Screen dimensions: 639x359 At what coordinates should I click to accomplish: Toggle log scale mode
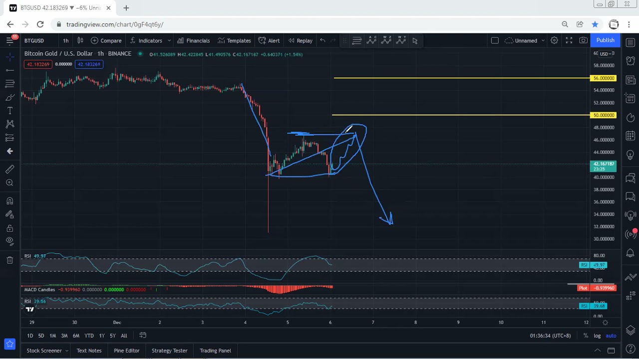(x=597, y=336)
